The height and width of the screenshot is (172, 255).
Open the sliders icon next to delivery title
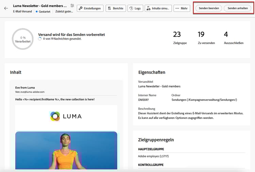point(72,6)
